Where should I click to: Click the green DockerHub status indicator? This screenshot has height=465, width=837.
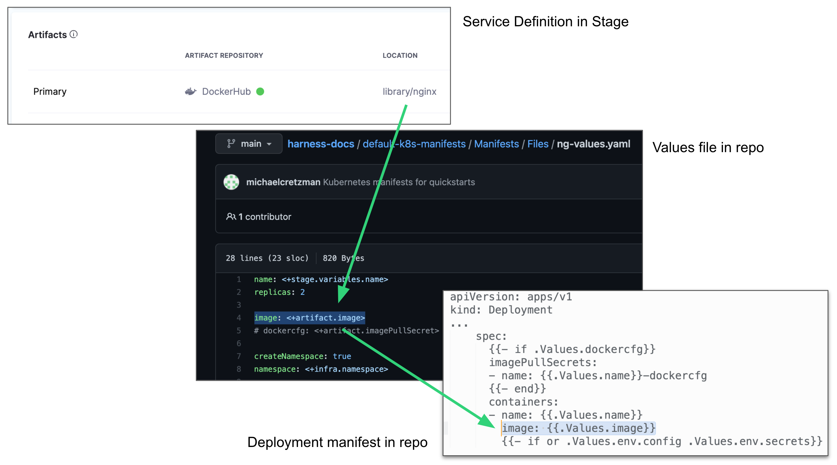click(260, 92)
